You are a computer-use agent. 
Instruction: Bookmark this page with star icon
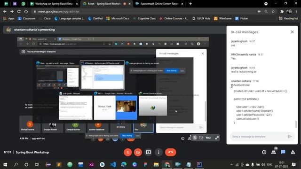click(x=273, y=11)
